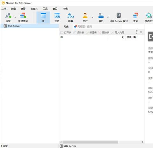
Task: Switch to the 对象 tab
Action: [x=66, y=26]
